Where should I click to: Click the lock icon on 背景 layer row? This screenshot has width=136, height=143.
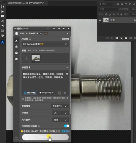tap(135, 20)
